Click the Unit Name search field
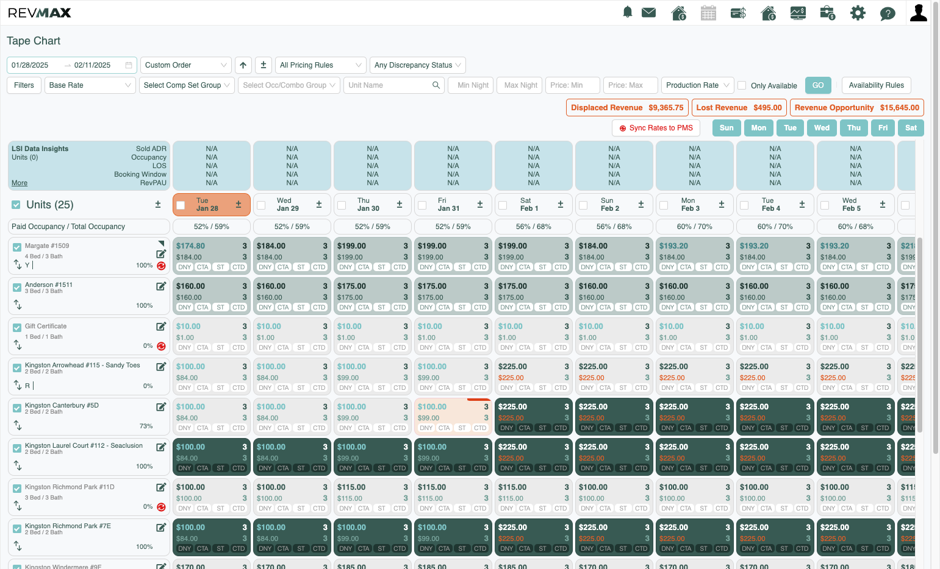 [394, 85]
